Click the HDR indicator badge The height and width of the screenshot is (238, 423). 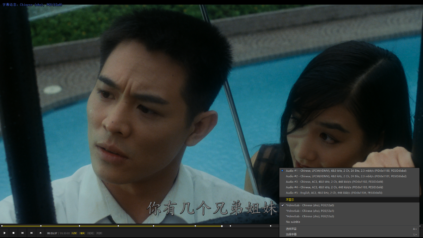pyautogui.click(x=82, y=233)
